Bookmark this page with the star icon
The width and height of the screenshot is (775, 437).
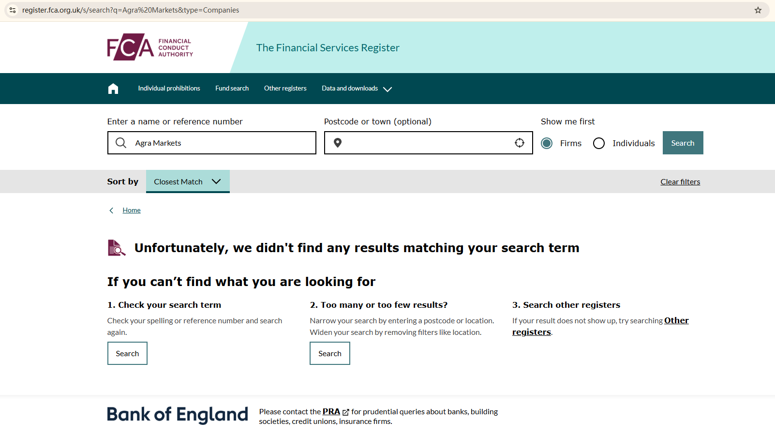click(758, 10)
